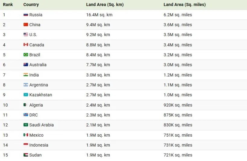The height and width of the screenshot is (161, 247).
Task: Sort by the Rank column header
Action: 8,5
